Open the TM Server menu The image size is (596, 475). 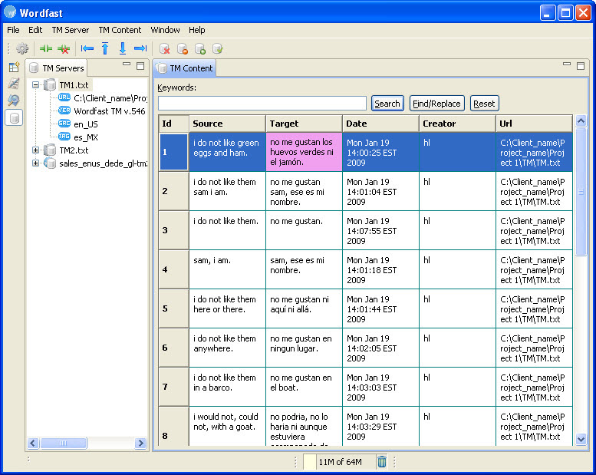[71, 30]
